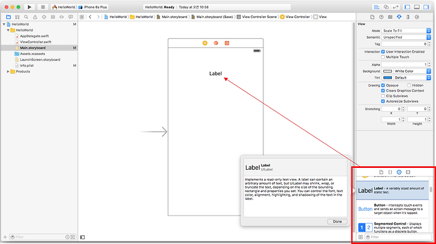Image resolution: width=436 pixels, height=244 pixels.
Task: Open the Quick Help inspector
Action: (x=381, y=17)
